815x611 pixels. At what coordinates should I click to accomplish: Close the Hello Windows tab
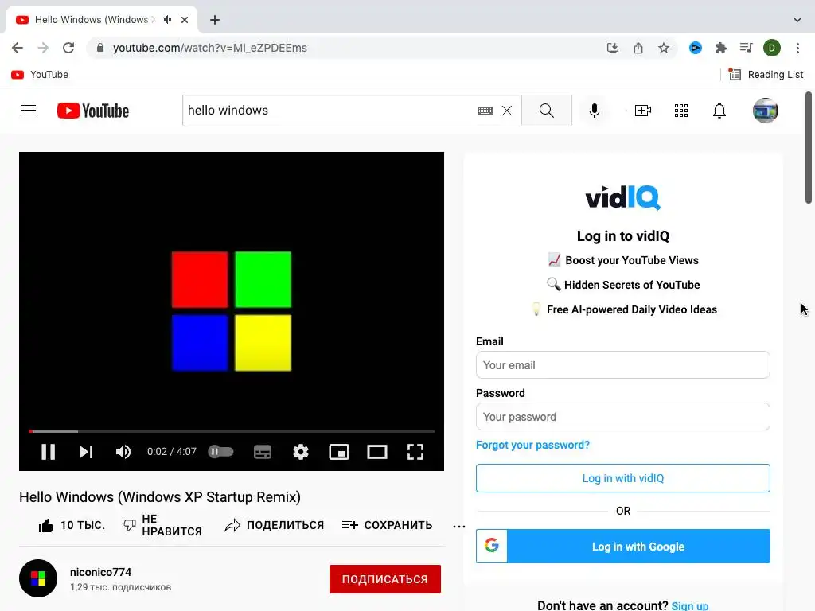[x=185, y=20]
